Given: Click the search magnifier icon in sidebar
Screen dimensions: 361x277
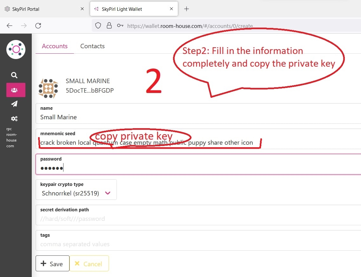Looking at the screenshot, I should pos(14,75).
